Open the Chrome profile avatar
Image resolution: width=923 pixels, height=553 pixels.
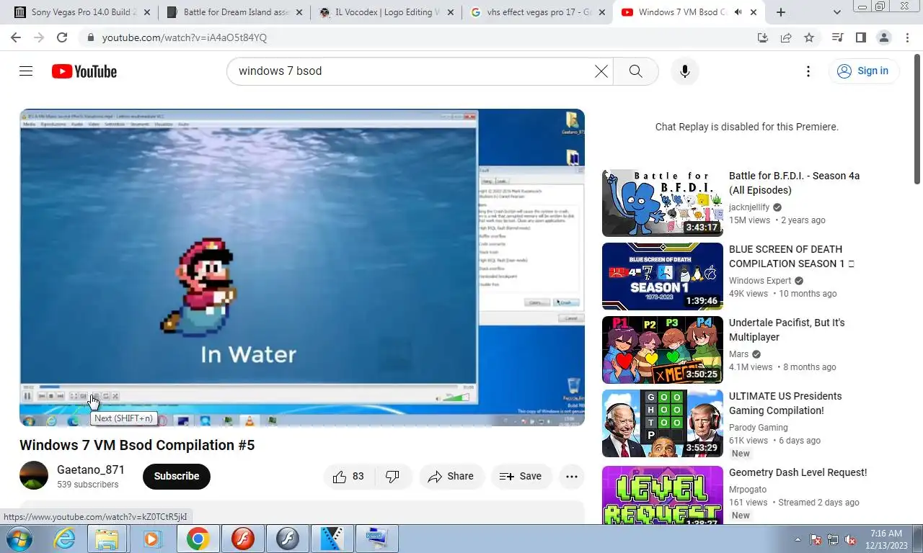pyautogui.click(x=884, y=37)
